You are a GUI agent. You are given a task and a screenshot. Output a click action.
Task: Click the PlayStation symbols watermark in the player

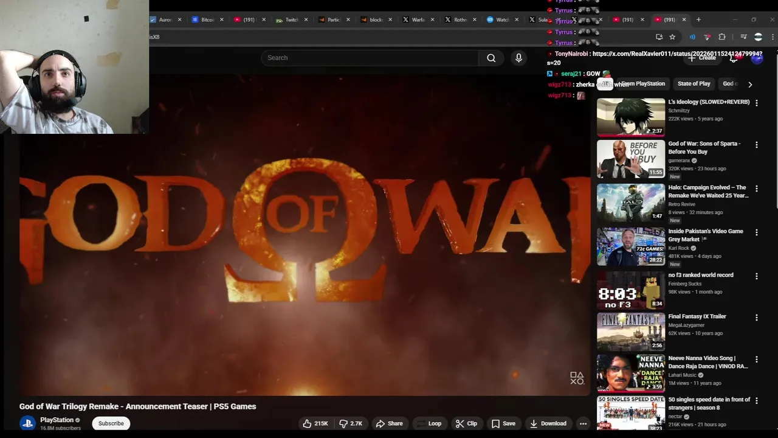577,378
